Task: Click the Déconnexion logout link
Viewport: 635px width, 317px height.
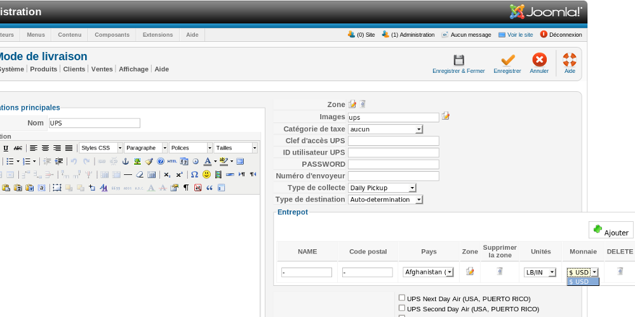Action: pyautogui.click(x=561, y=35)
